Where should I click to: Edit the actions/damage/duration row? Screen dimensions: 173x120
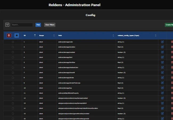pos(162,47)
